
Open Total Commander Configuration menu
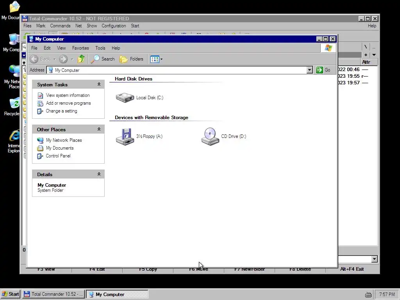coord(114,26)
